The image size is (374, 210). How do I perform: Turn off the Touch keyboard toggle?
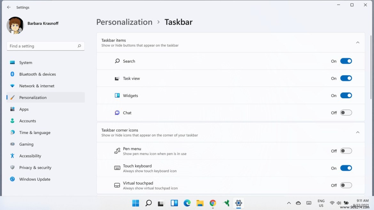click(x=346, y=168)
